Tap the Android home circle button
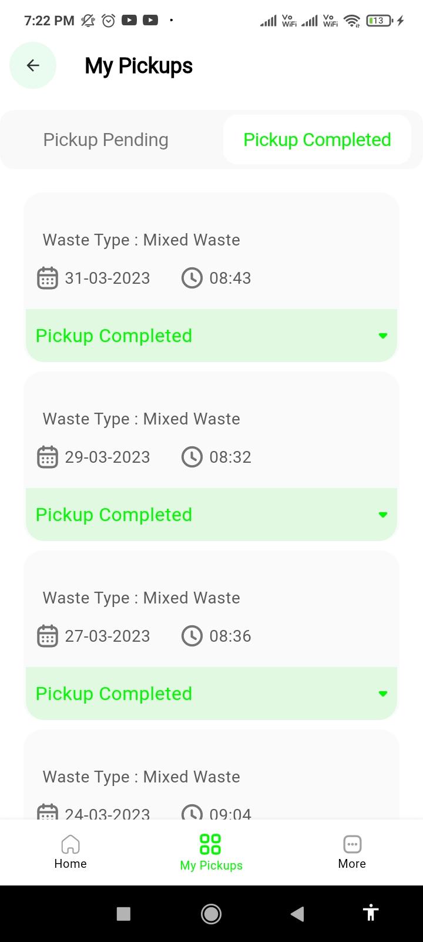 click(211, 913)
